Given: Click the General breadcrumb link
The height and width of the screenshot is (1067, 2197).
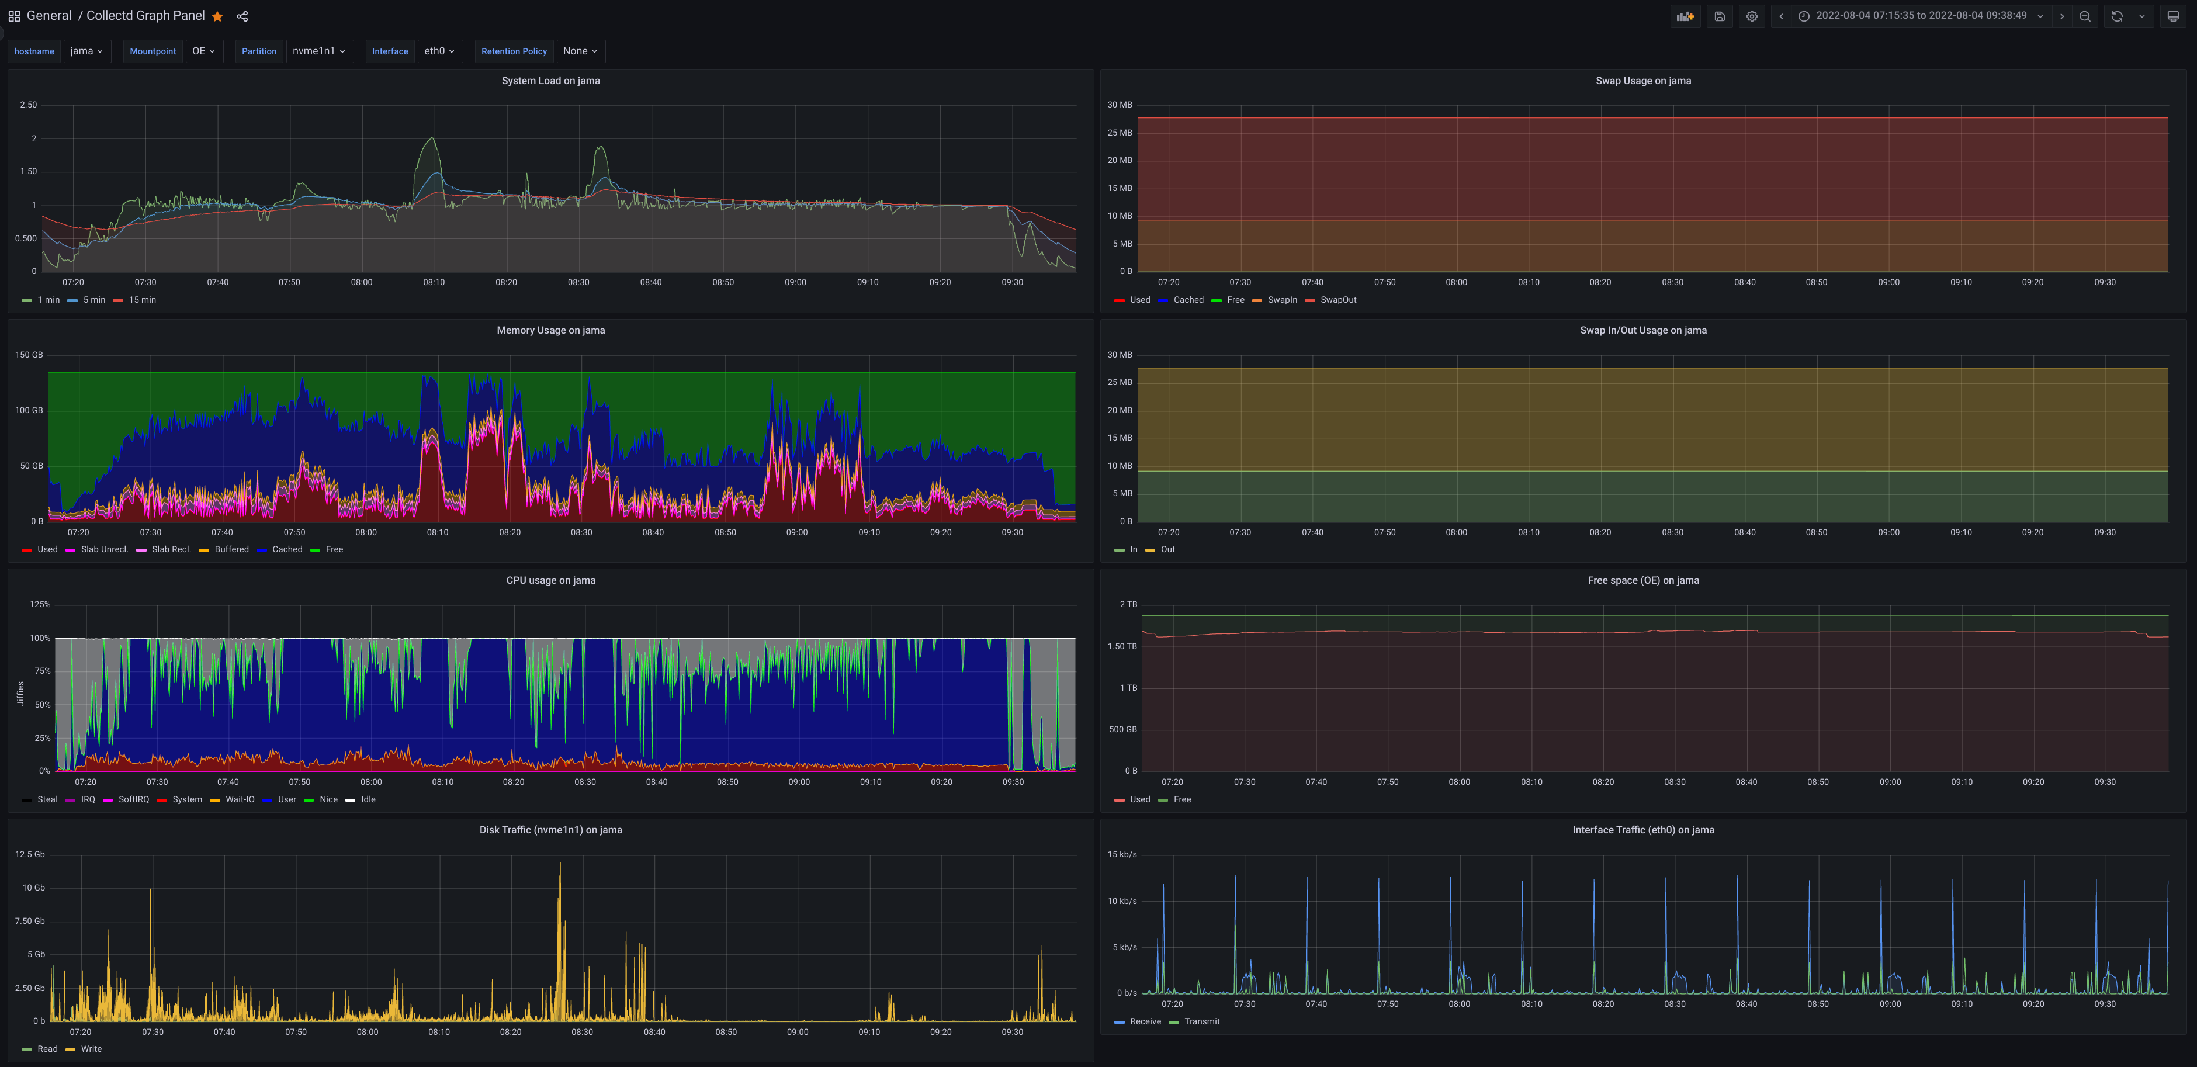Looking at the screenshot, I should [50, 16].
